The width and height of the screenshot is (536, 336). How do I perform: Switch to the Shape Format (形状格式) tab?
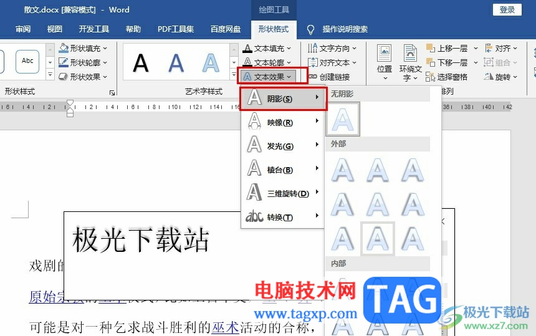[x=274, y=29]
